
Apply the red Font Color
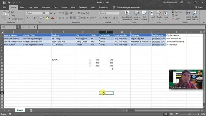52,18
